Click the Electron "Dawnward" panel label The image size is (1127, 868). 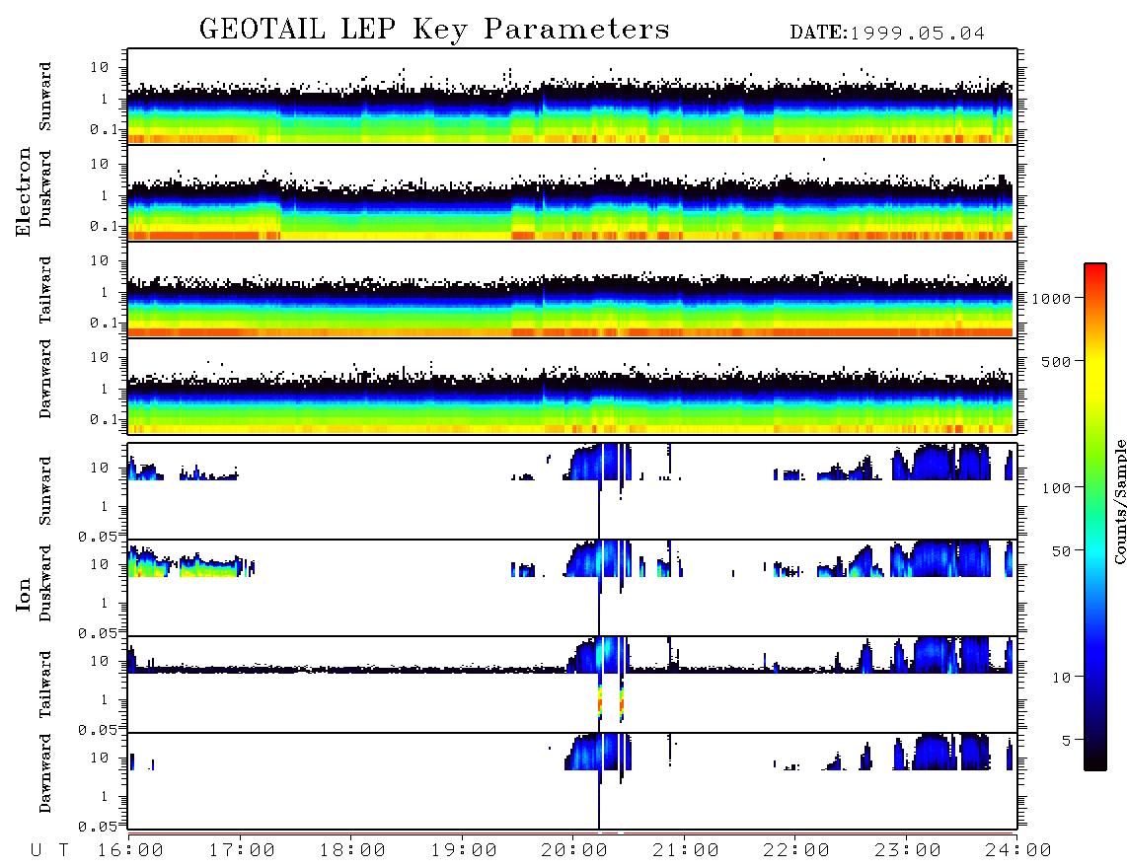coord(45,379)
